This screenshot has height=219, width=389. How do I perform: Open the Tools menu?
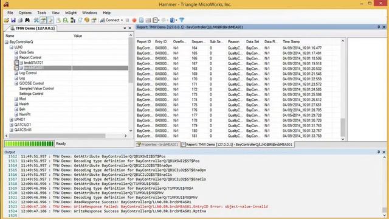coord(42,13)
